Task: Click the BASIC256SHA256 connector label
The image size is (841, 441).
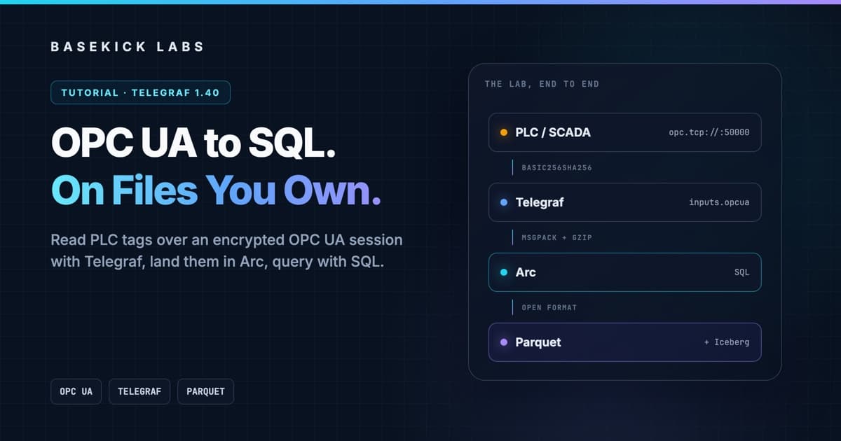Action: 556,168
